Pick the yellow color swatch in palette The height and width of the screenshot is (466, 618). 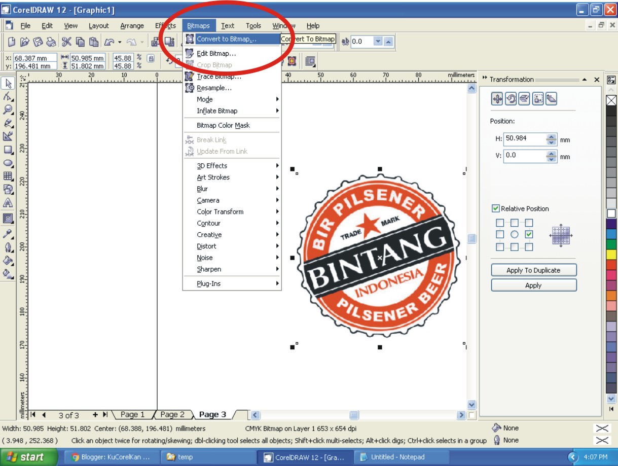pos(611,254)
